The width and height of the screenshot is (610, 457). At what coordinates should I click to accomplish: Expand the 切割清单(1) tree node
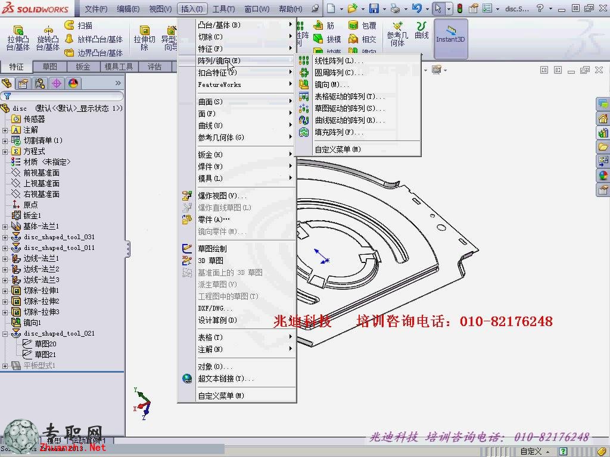coord(5,140)
